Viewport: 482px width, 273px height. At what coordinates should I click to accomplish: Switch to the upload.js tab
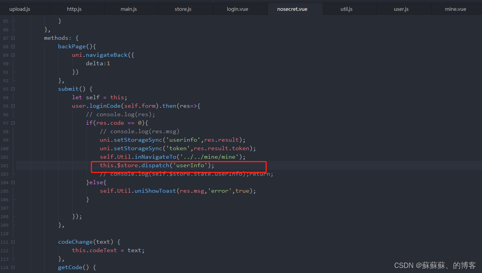[x=20, y=9]
